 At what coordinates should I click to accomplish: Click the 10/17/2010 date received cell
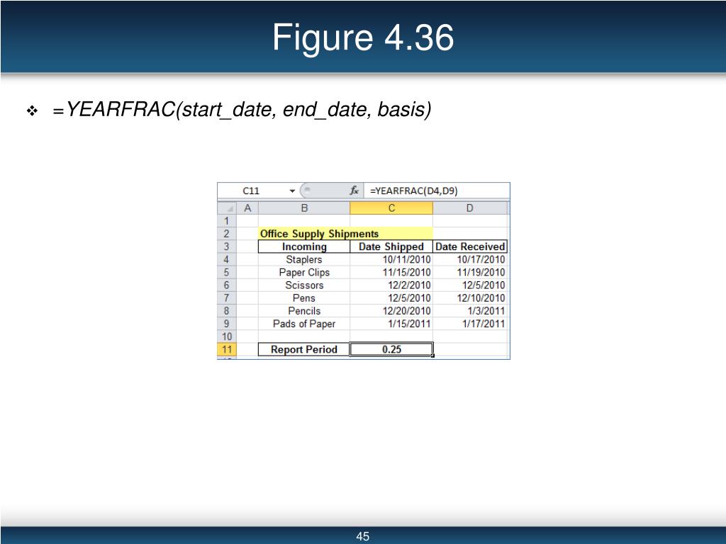[470, 259]
